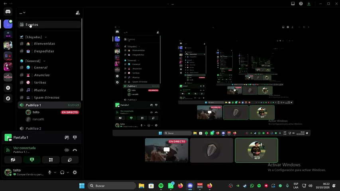Open WhatsApp from taskbar
Viewport: 340px width, 191px height.
171,186
